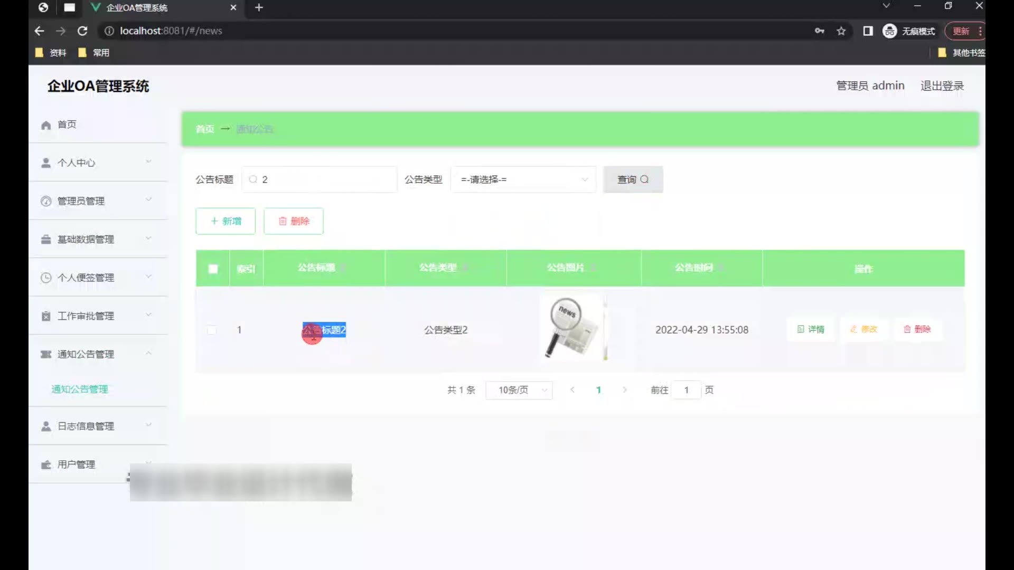Image resolution: width=1014 pixels, height=570 pixels.
Task: Open the 10条/页 page size dropdown
Action: coord(519,390)
